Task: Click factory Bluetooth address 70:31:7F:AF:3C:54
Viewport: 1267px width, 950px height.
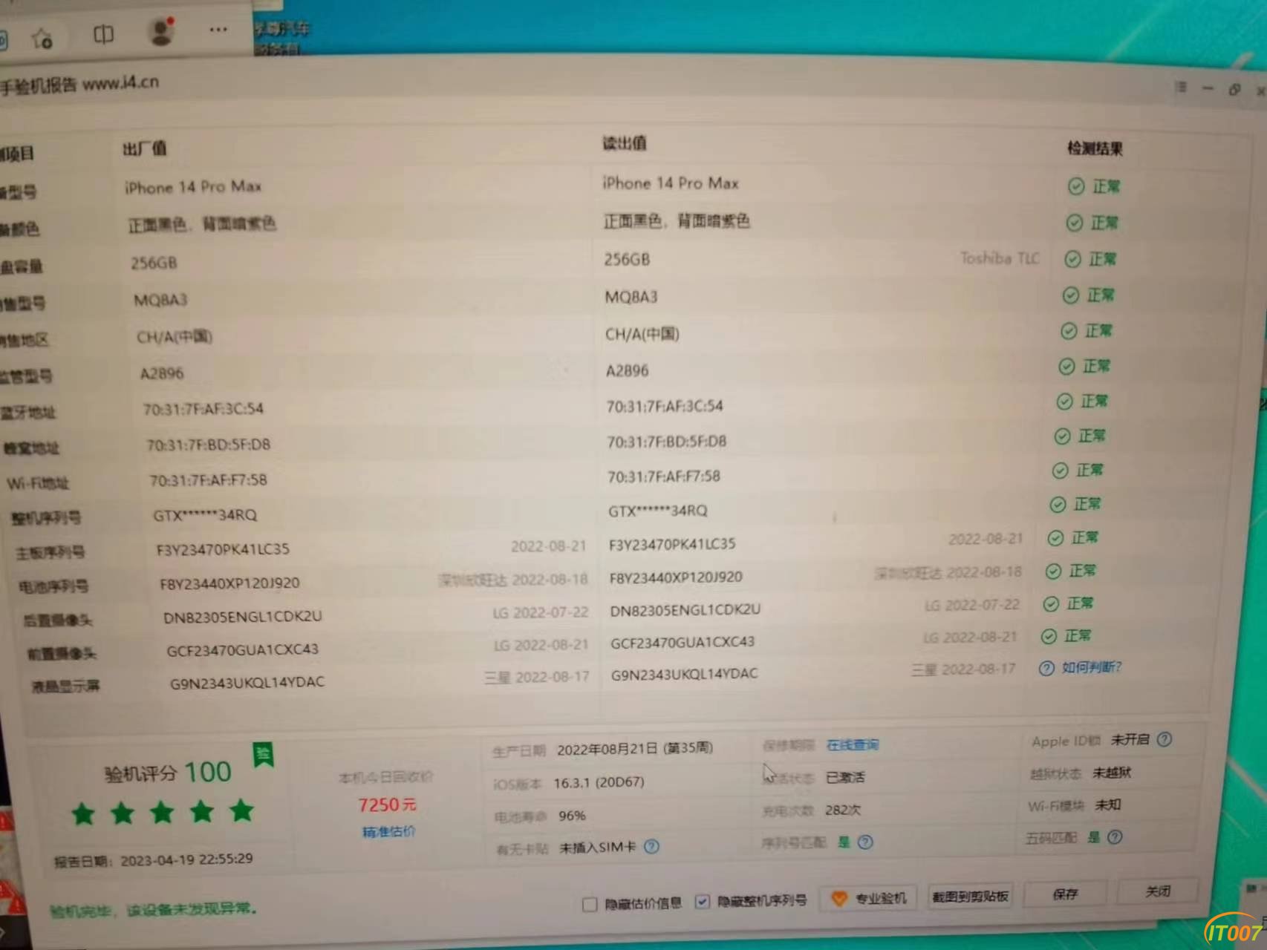Action: coord(203,408)
